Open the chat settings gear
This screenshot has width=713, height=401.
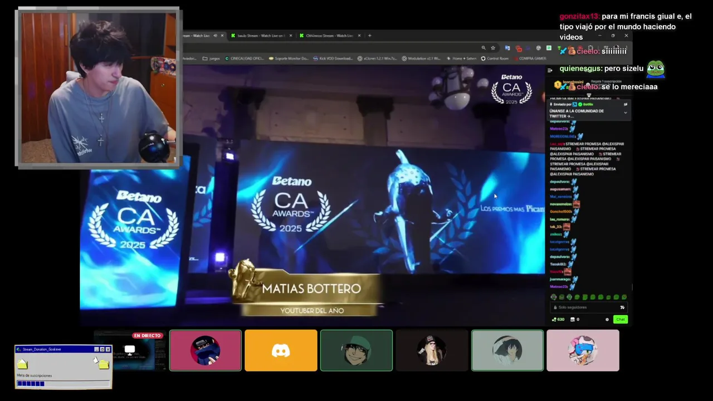[x=607, y=320]
